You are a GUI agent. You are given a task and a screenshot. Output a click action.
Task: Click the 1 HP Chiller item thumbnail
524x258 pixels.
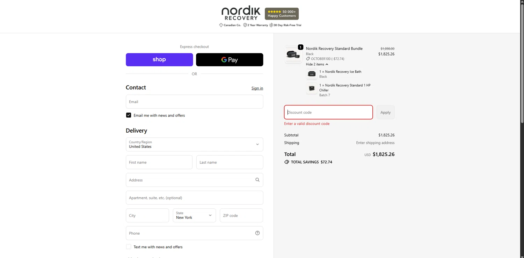pos(312,88)
